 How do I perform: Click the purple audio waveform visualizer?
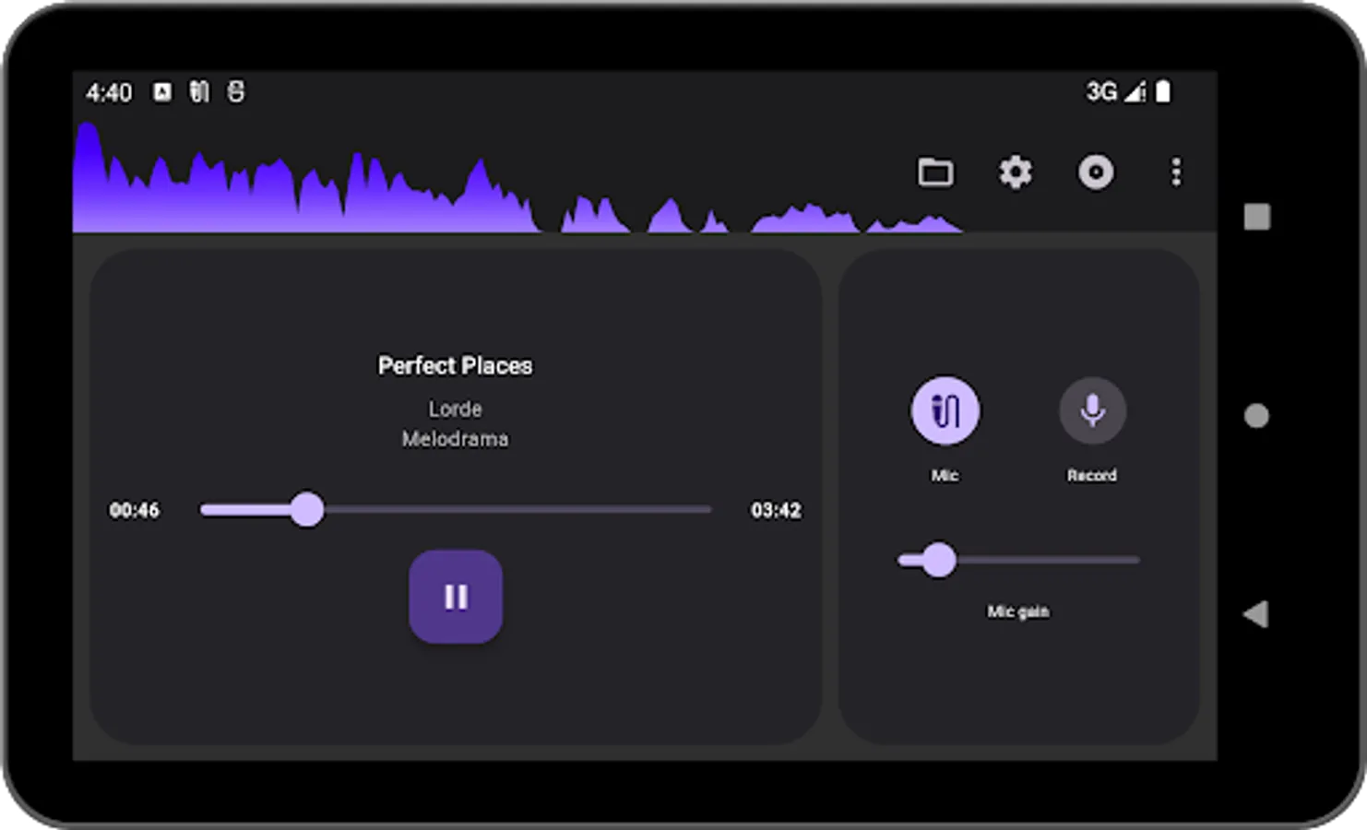pyautogui.click(x=517, y=178)
